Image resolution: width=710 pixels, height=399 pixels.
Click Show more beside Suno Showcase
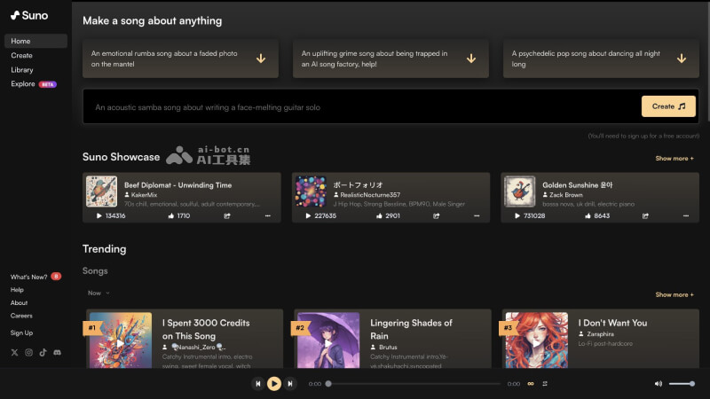pos(674,159)
